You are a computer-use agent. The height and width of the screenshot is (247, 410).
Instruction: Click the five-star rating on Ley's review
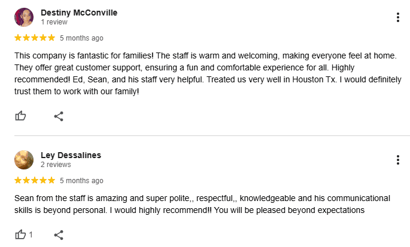[35, 180]
